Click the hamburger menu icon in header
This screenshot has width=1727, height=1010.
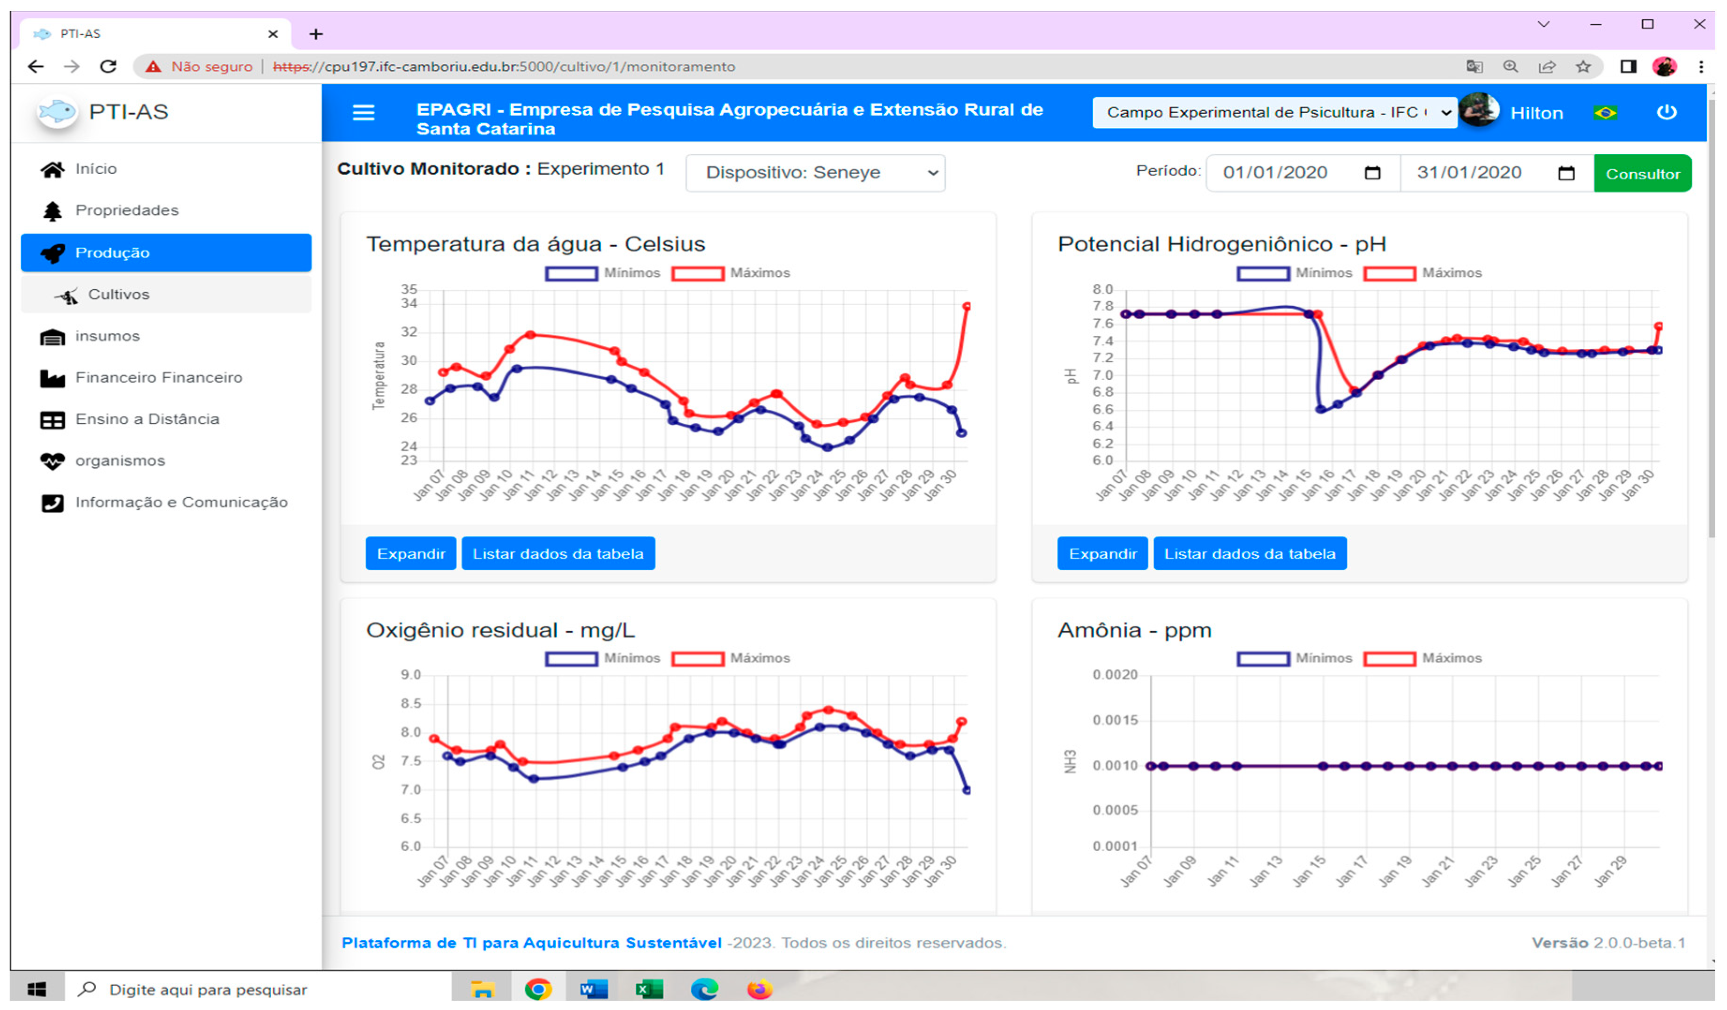(363, 112)
